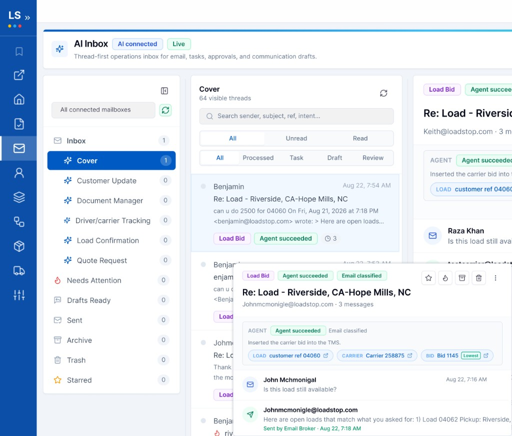Open the user profile sidebar icon
The width and height of the screenshot is (512, 436).
point(19,173)
